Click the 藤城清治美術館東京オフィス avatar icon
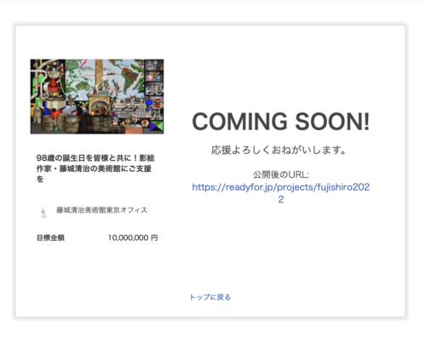The height and width of the screenshot is (337, 426). pyautogui.click(x=43, y=212)
